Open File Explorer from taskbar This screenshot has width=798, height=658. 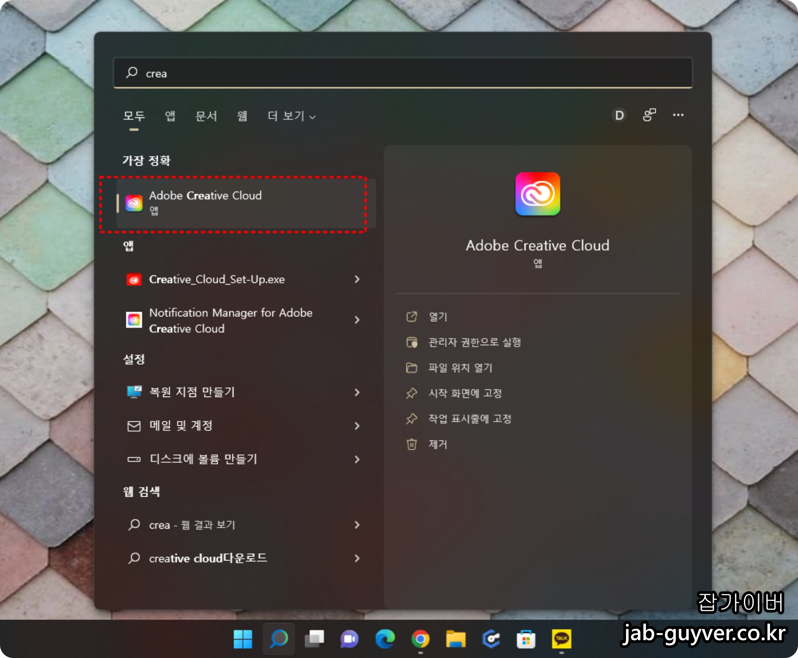pyautogui.click(x=456, y=639)
